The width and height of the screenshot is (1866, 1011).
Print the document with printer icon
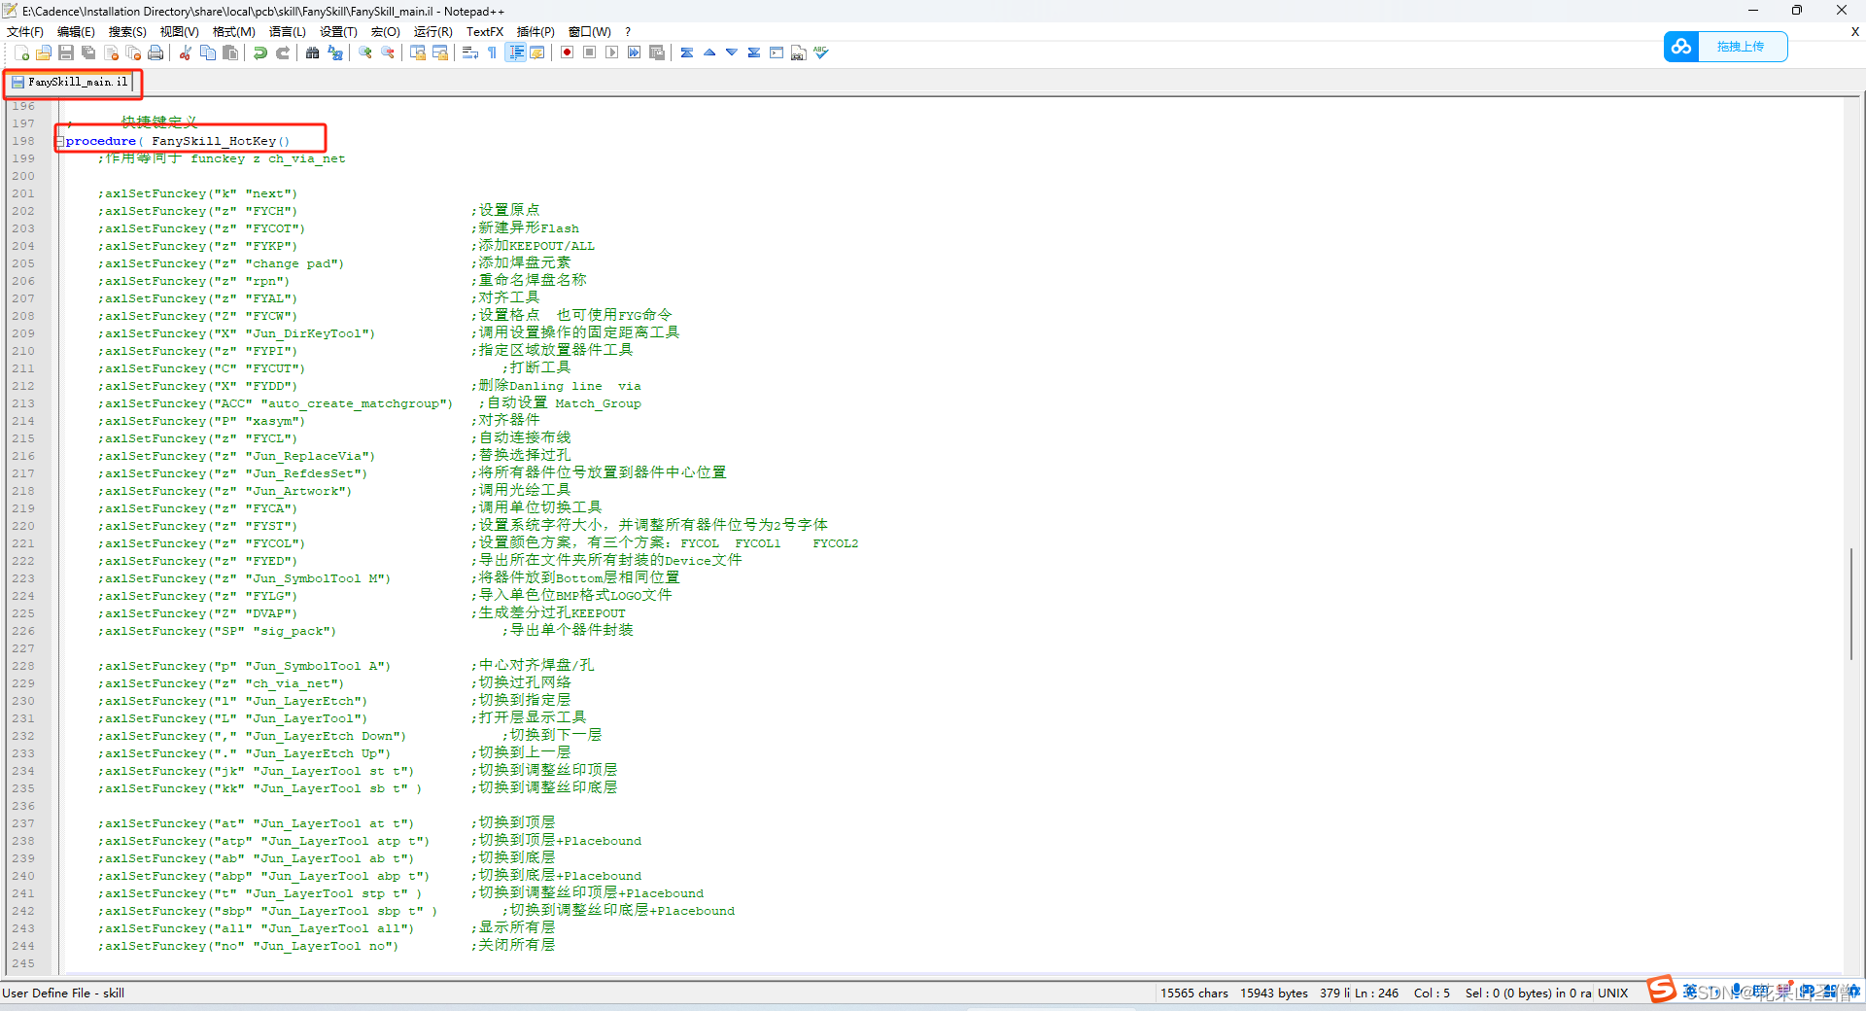tap(155, 52)
